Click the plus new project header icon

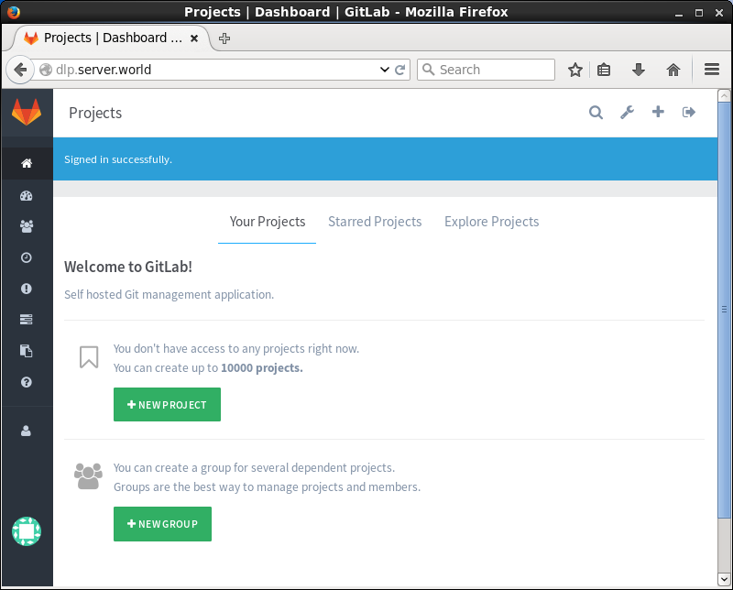click(x=658, y=112)
